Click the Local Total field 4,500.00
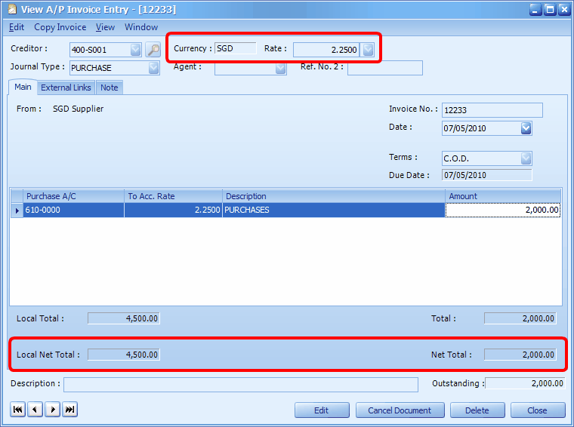574x427 pixels. point(124,318)
